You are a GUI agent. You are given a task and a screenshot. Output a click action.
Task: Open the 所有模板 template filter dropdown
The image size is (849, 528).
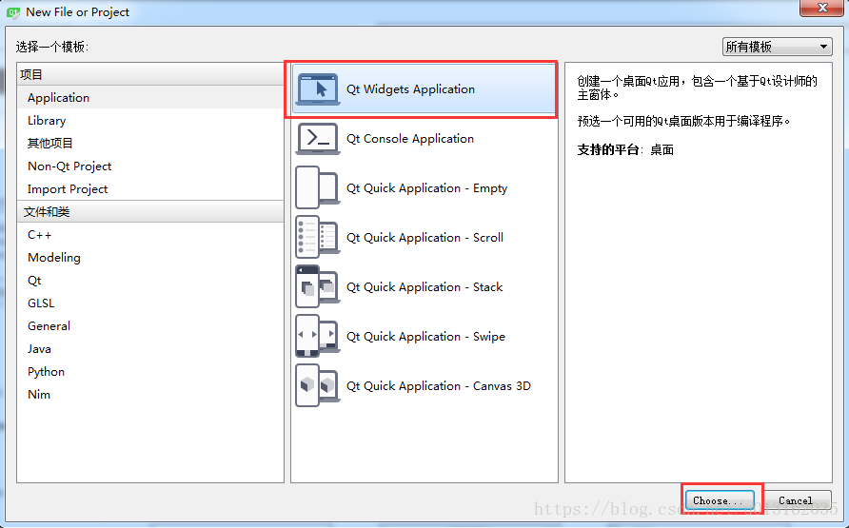(x=777, y=47)
